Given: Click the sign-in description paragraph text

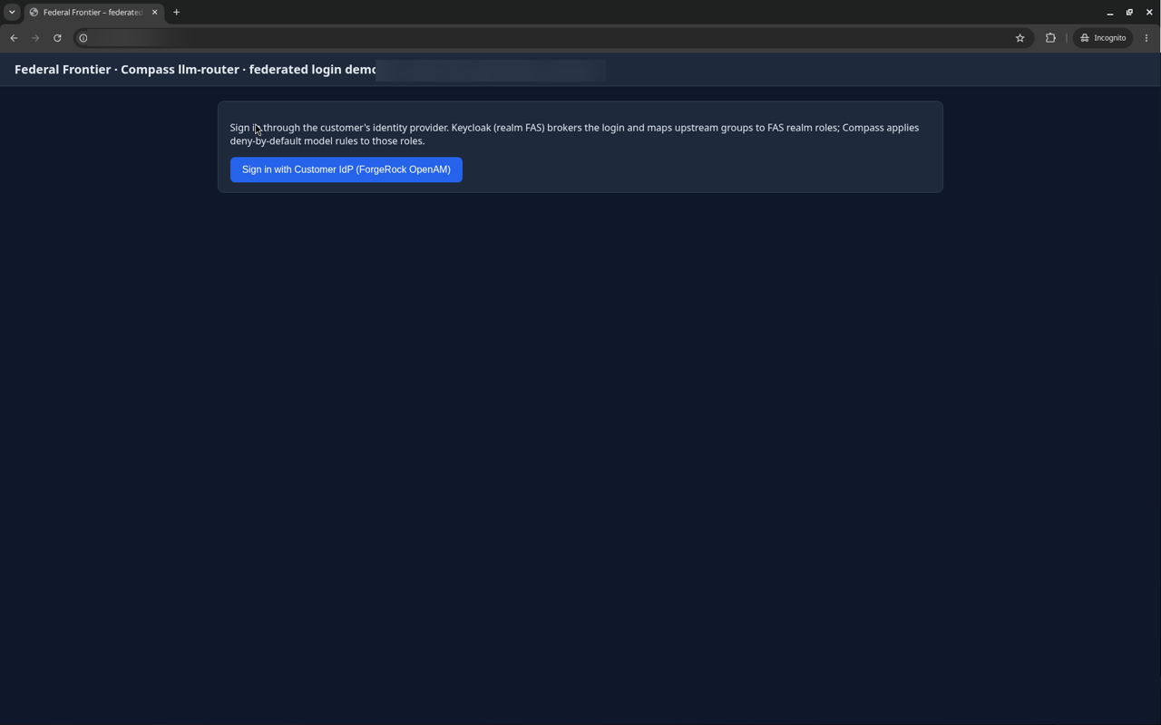Looking at the screenshot, I should point(574,134).
